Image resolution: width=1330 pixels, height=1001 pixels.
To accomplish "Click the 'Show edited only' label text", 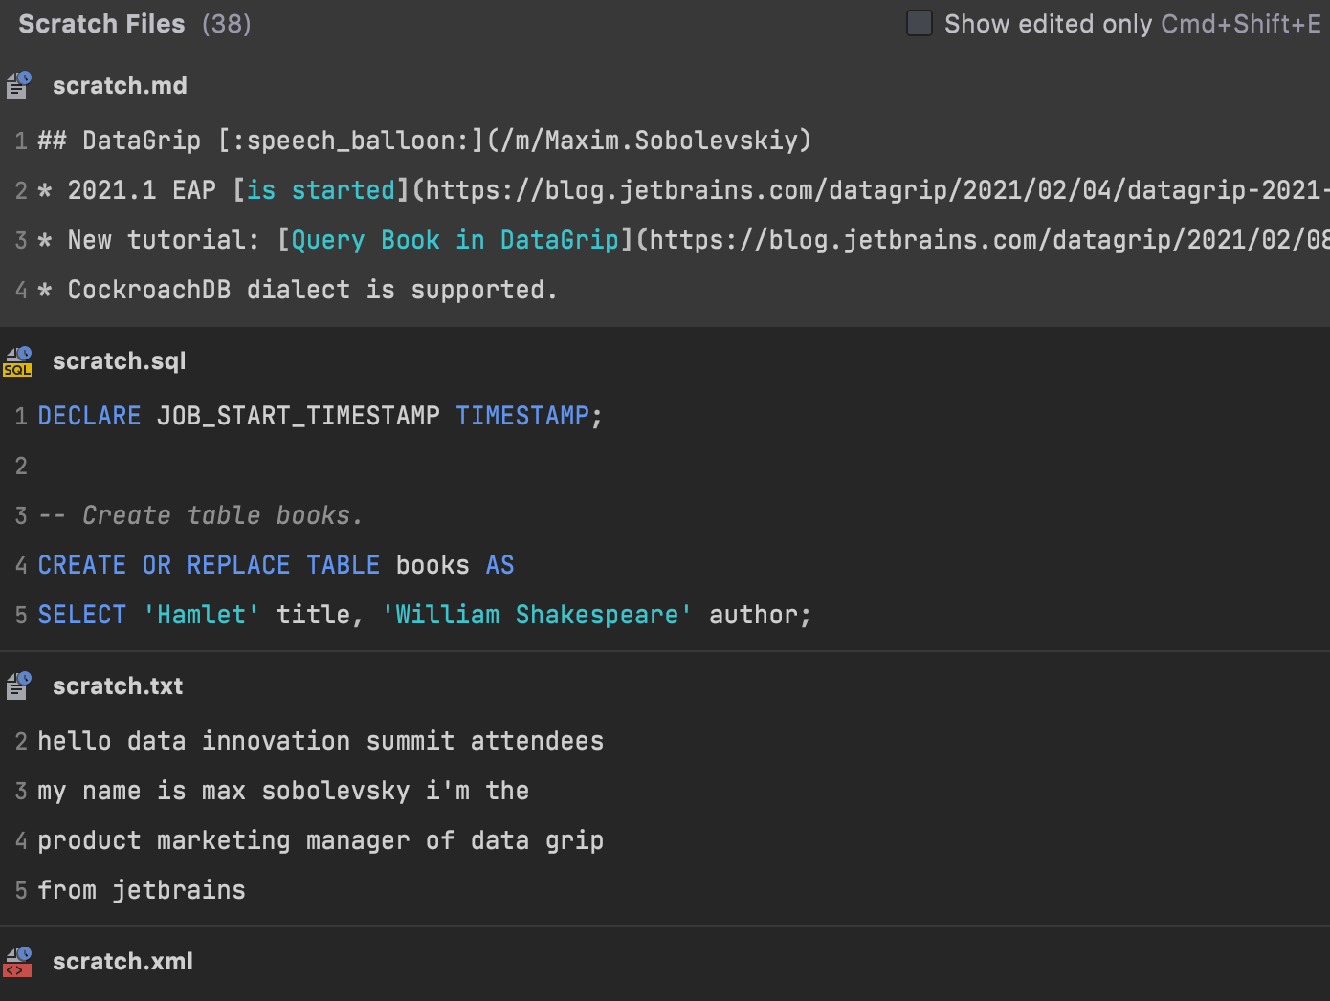I will click(x=1048, y=24).
